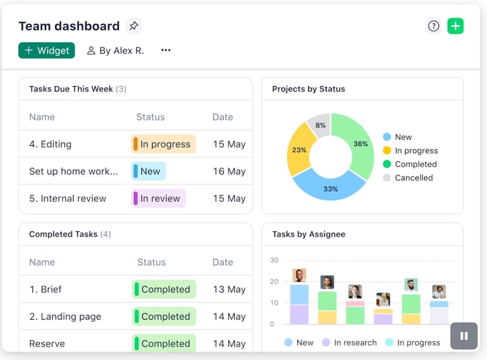Image resolution: width=487 pixels, height=360 pixels.
Task: Change Completed status of Landing page
Action: coord(164,316)
